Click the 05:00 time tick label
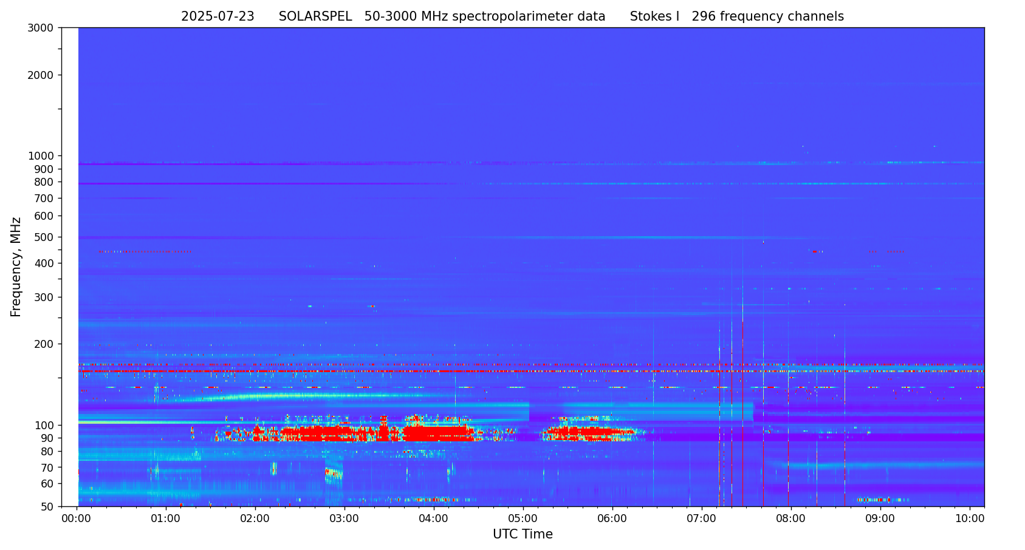This screenshot has height=550, width=1025. click(523, 519)
